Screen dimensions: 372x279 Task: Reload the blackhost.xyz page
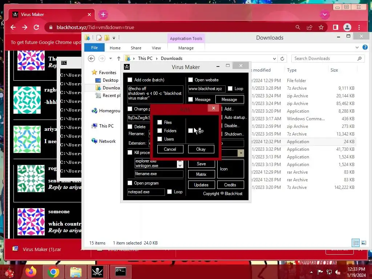pyautogui.click(x=36, y=27)
